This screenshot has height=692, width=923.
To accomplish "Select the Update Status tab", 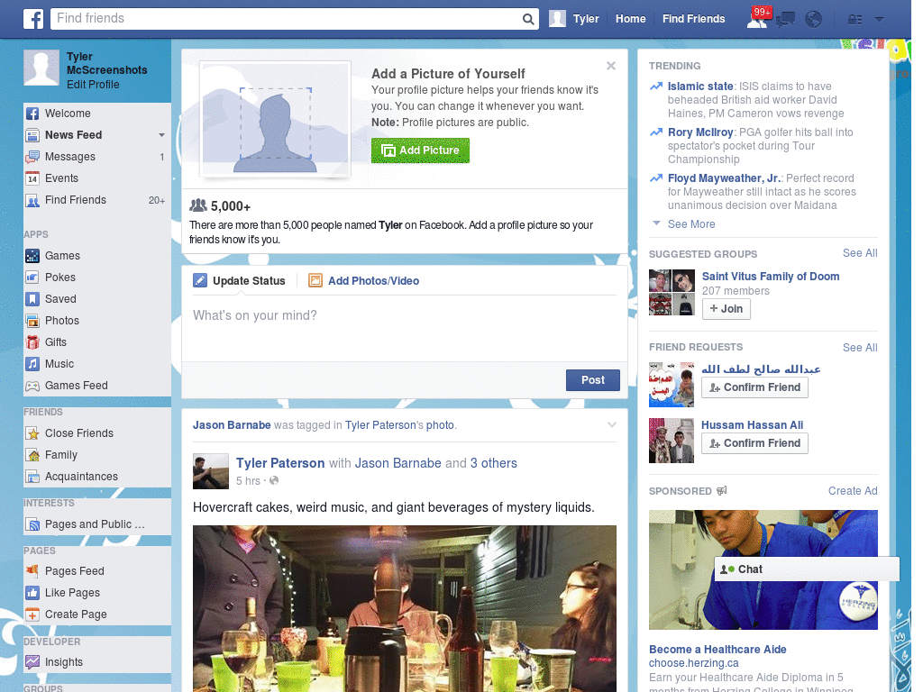I will (x=240, y=281).
